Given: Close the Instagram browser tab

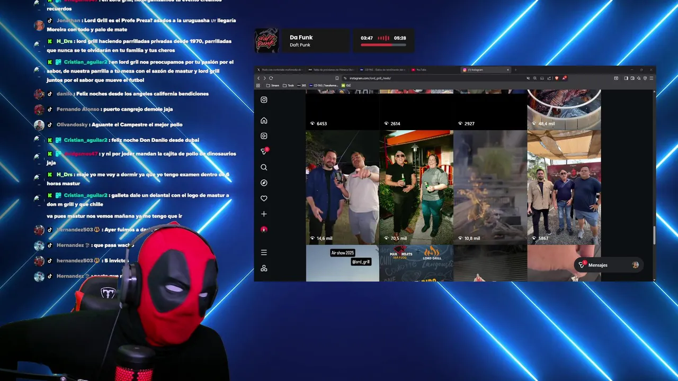Looking at the screenshot, I should [508, 70].
